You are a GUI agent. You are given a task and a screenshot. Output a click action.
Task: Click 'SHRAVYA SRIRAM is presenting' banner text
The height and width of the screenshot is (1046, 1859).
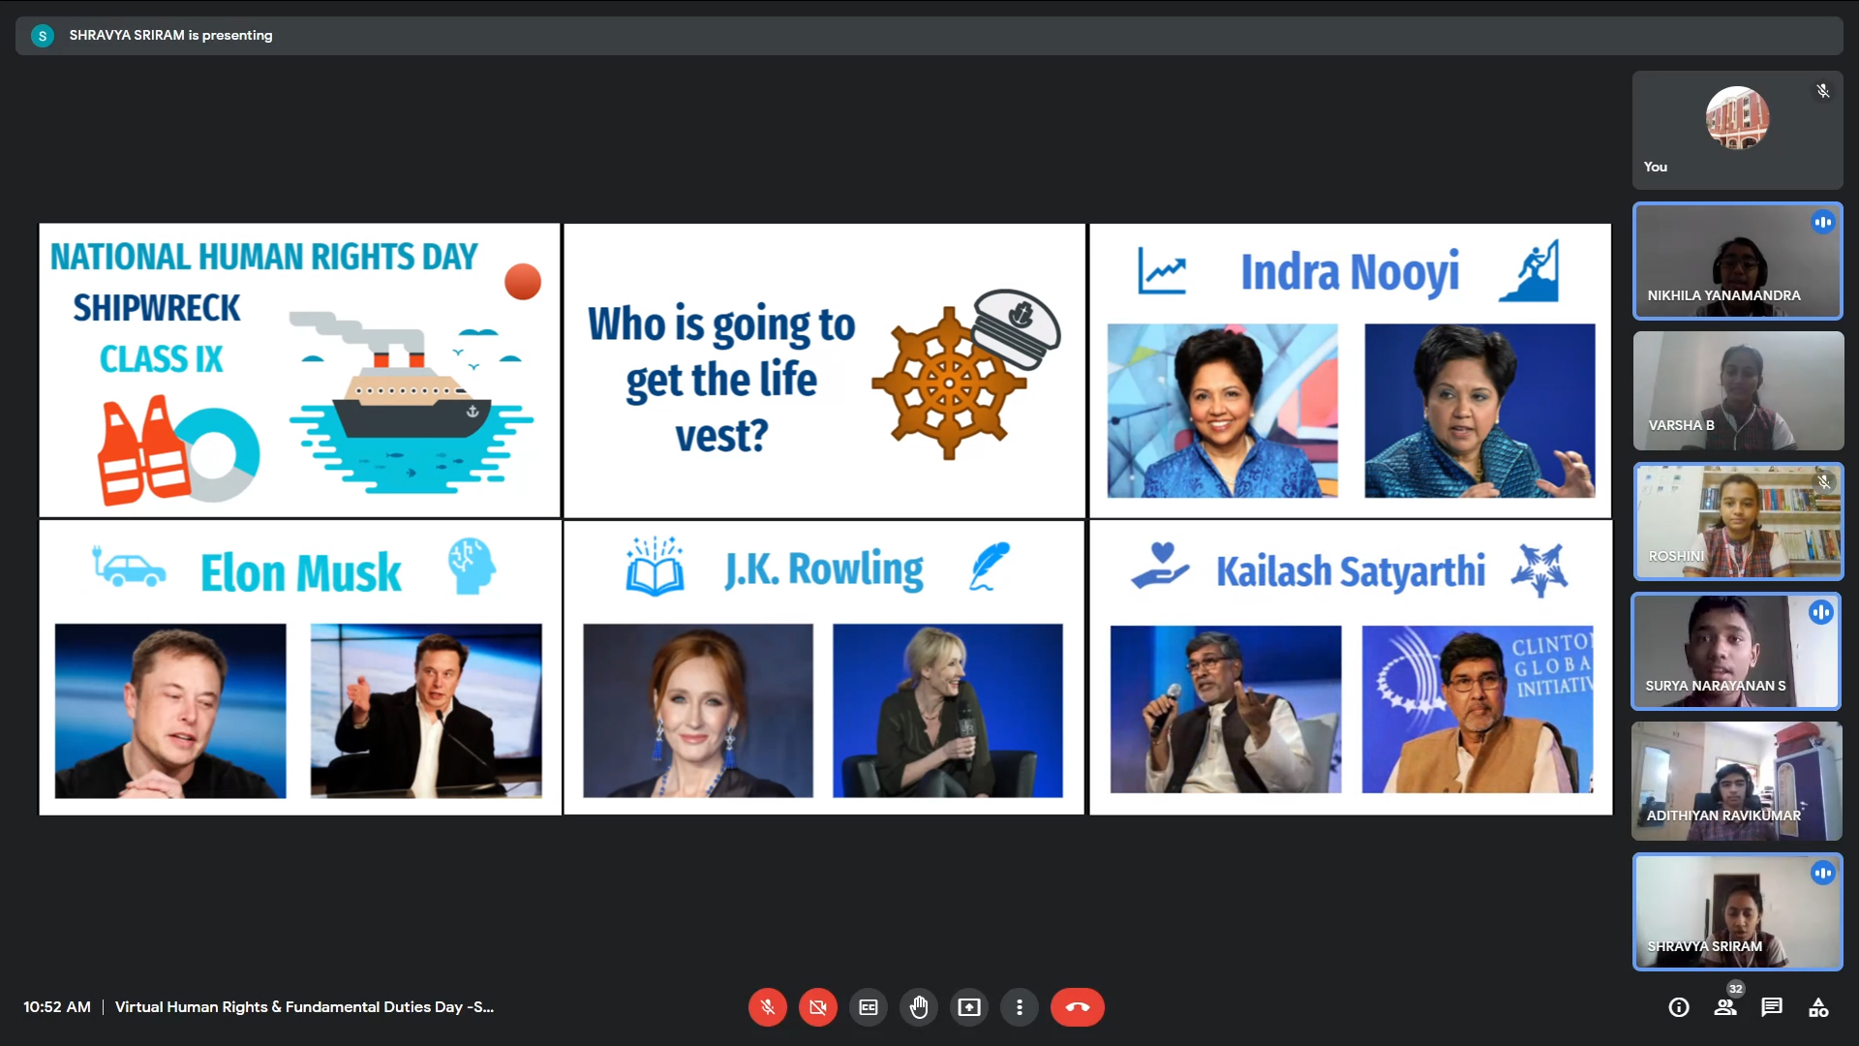pyautogui.click(x=170, y=35)
